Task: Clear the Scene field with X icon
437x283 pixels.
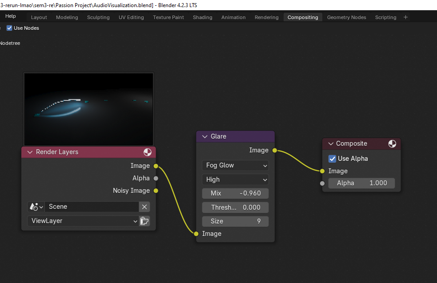Action: coord(144,207)
